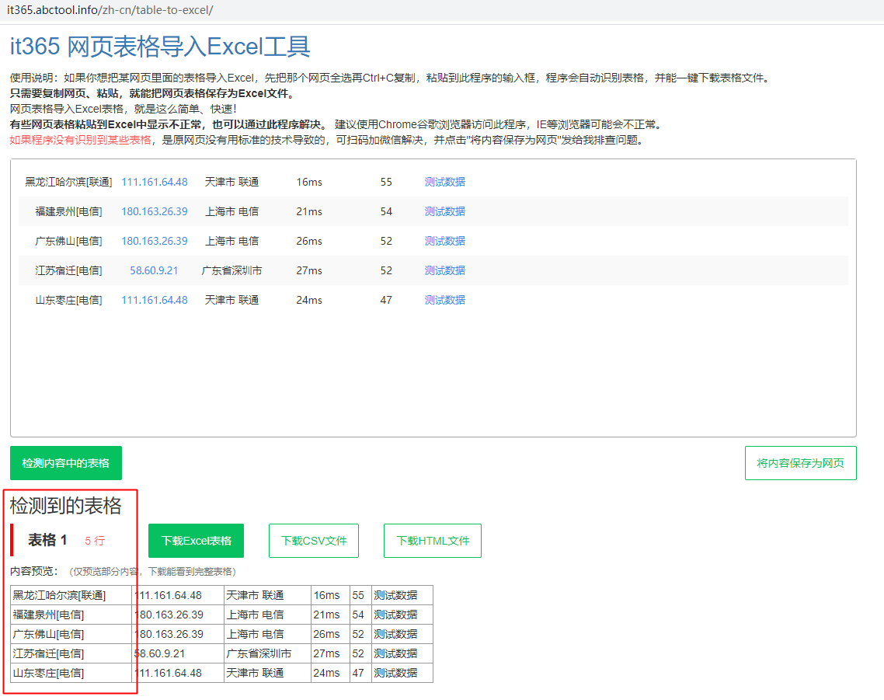Open the 测试数据 link for 福建泉州[电信]

pos(444,211)
